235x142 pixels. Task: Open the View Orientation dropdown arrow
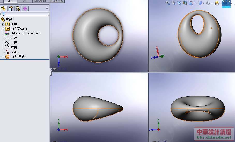click(195, 3)
